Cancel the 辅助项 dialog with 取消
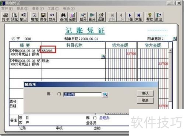This screenshot has height=136, width=184. click(x=145, y=100)
